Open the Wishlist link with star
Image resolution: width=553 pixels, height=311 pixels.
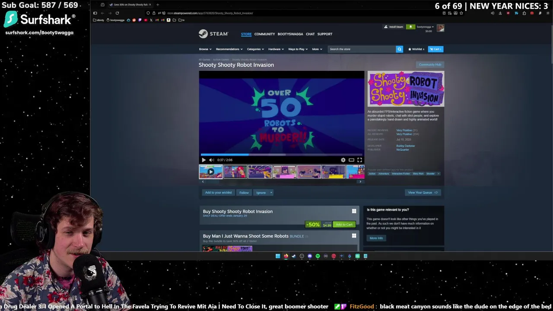pos(416,49)
